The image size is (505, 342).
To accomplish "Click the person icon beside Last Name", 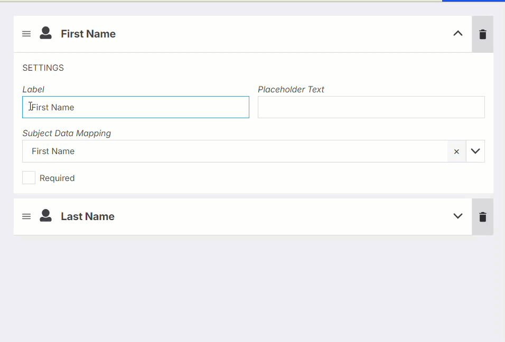I will click(45, 215).
